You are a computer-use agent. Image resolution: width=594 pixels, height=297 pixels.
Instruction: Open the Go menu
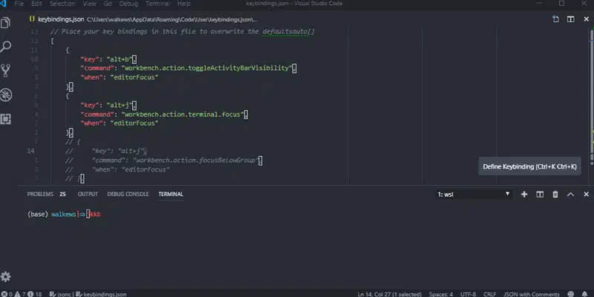(108, 4)
